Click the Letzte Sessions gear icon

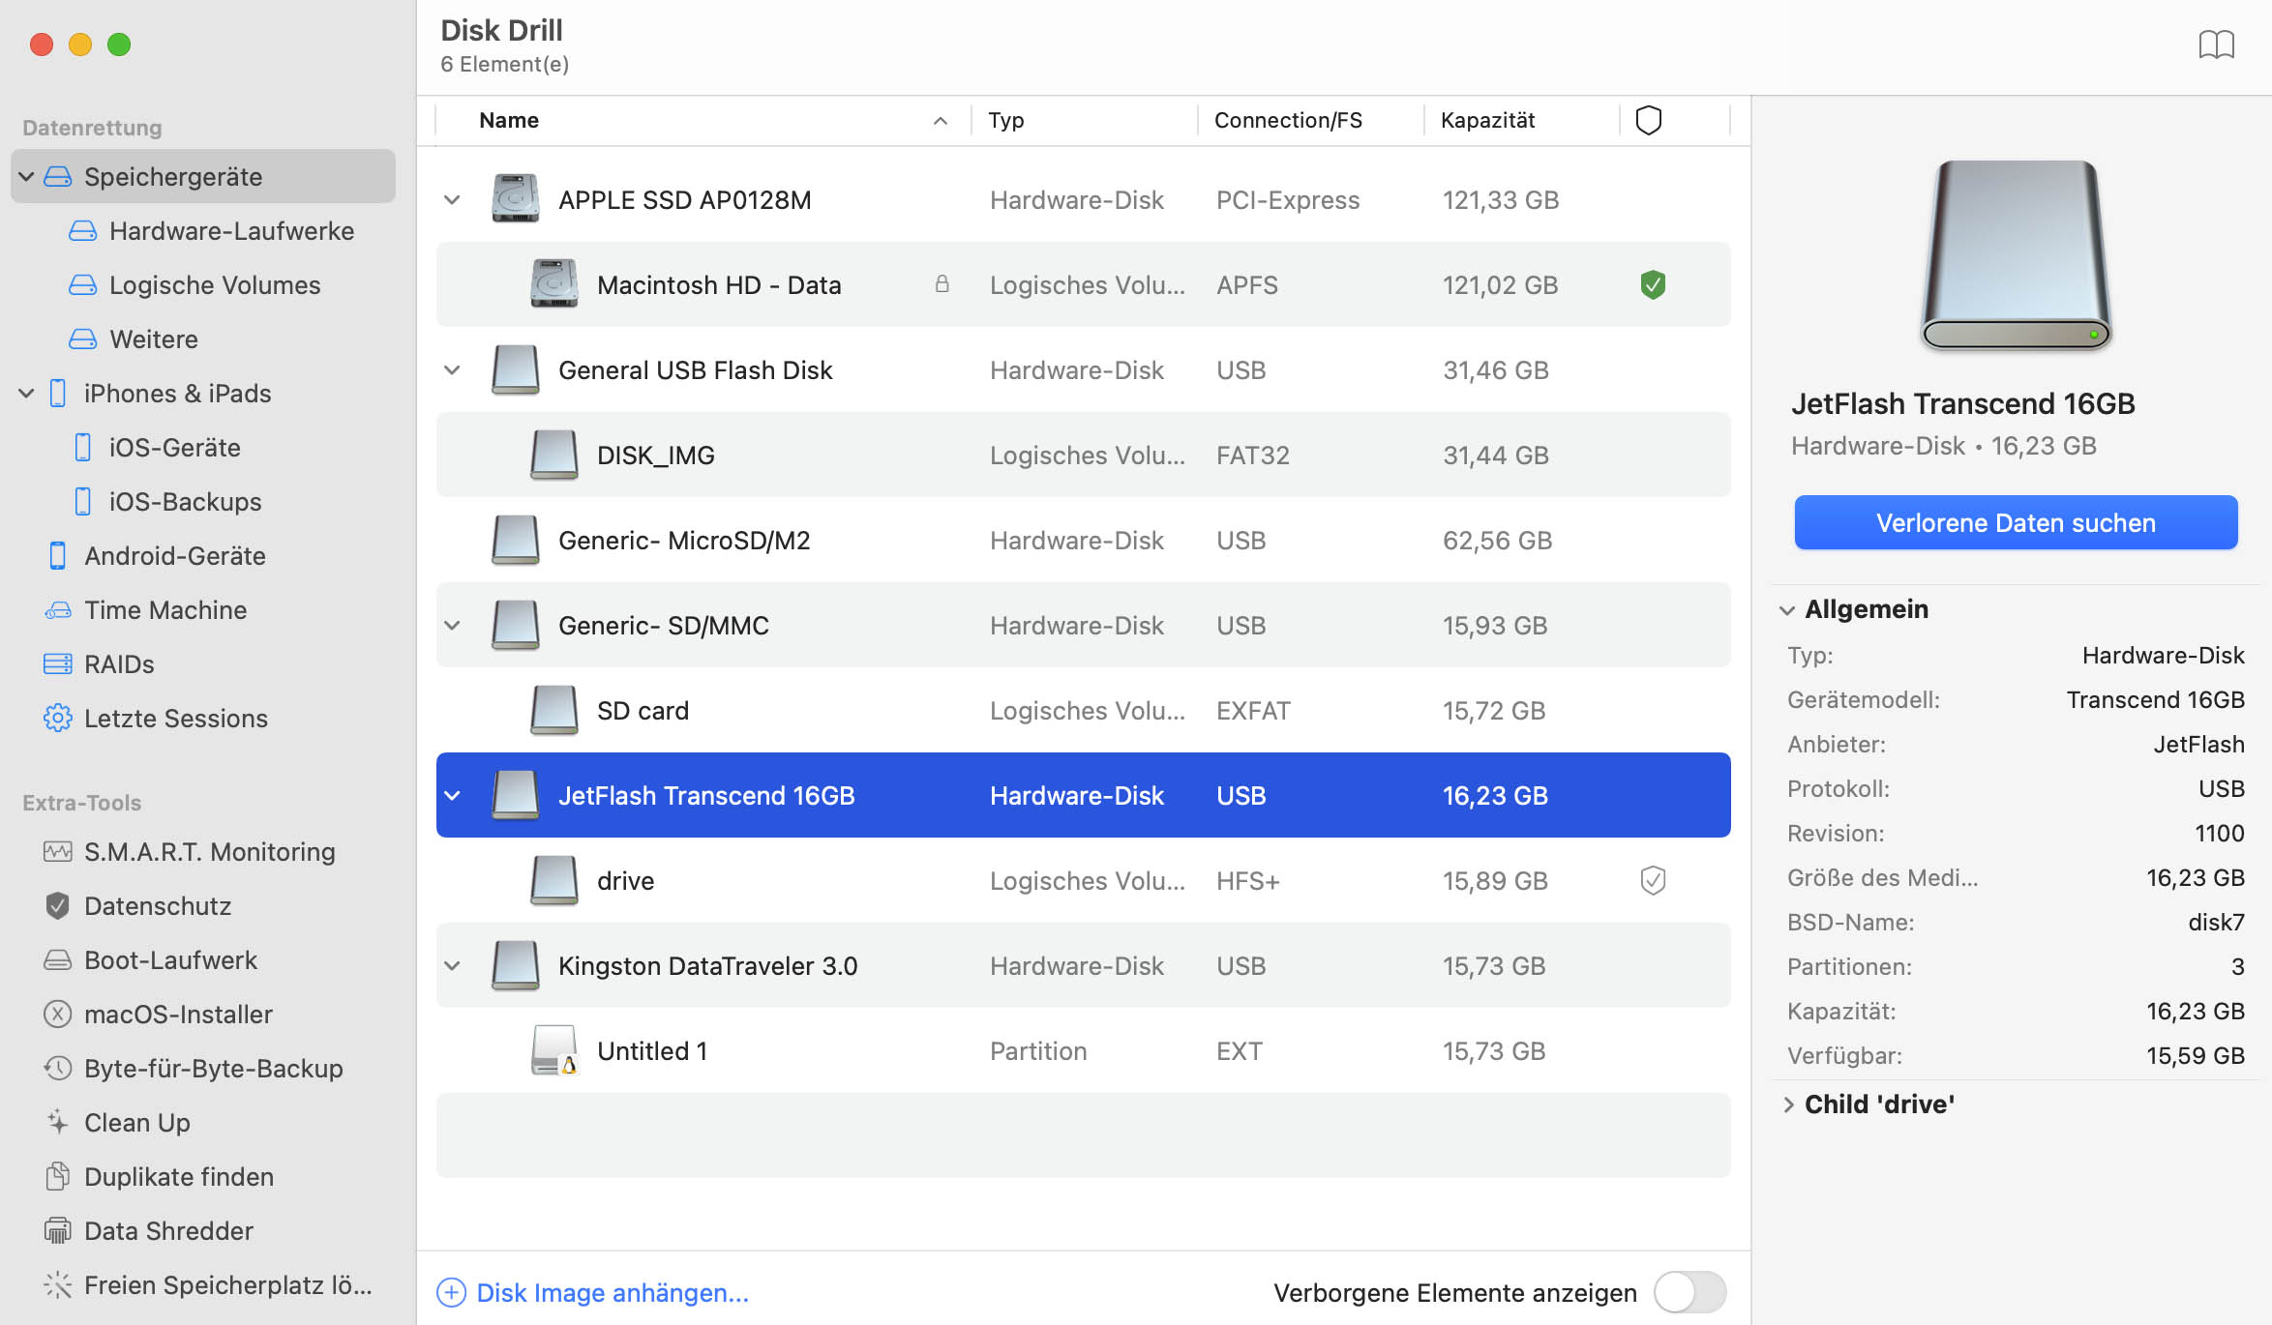[57, 719]
